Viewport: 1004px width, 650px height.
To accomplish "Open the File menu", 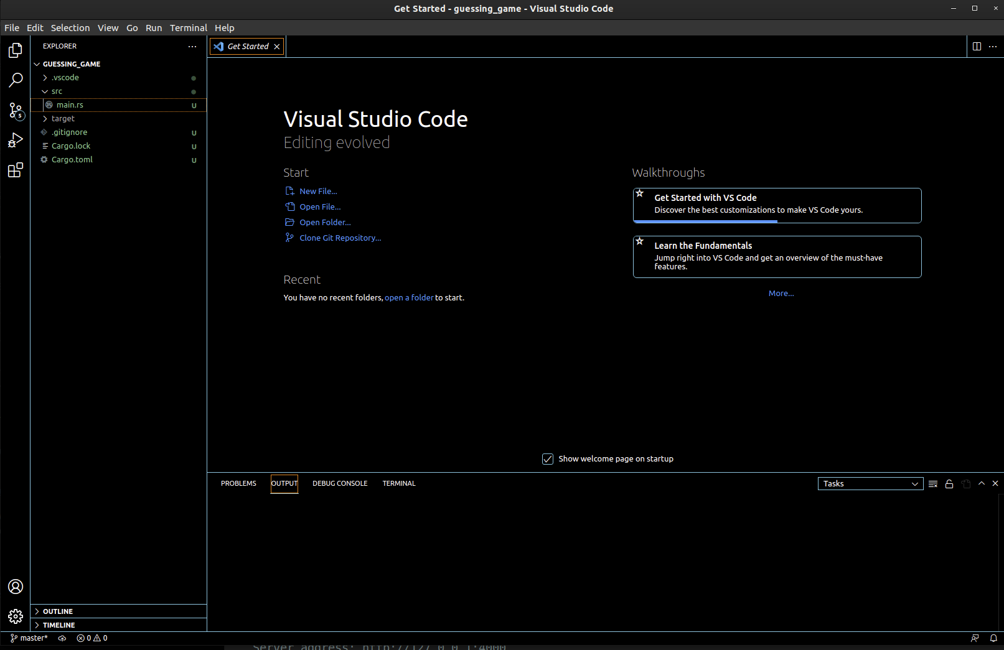I will (12, 28).
